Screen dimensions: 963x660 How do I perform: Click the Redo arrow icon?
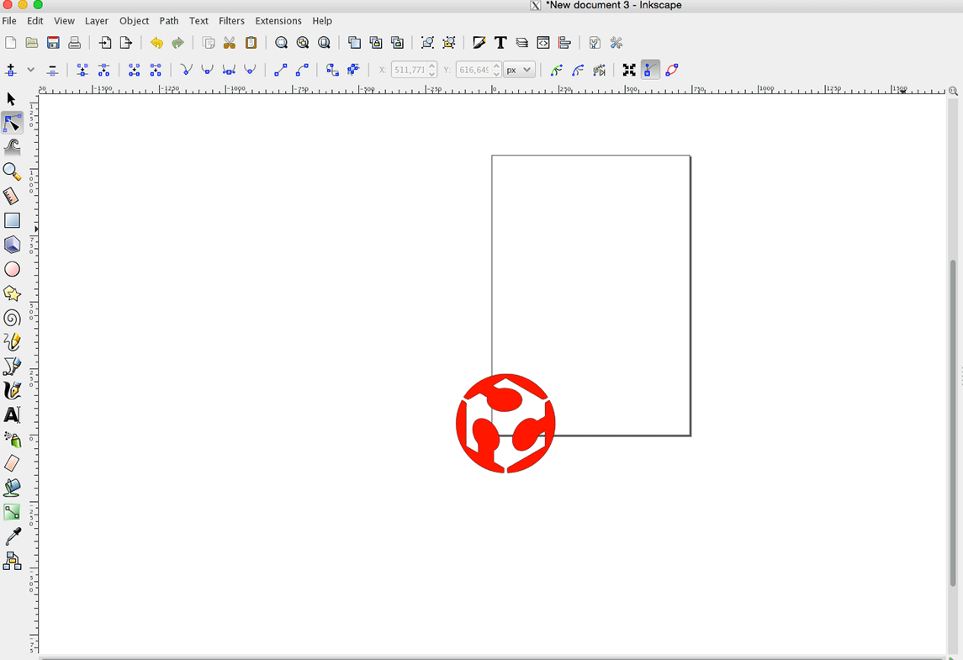(x=178, y=43)
